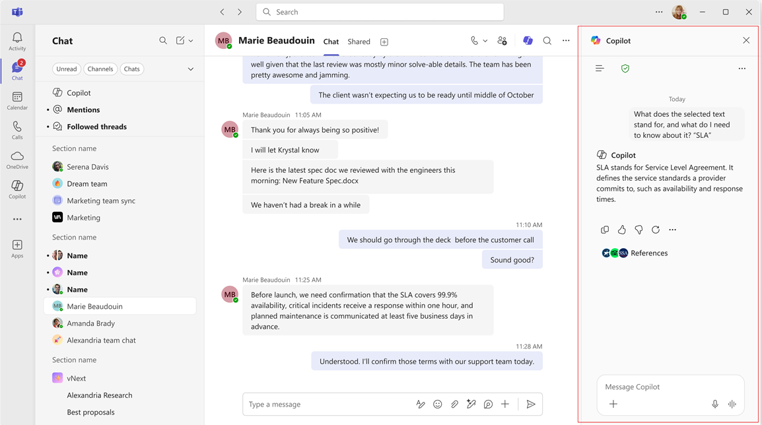Image resolution: width=762 pixels, height=425 pixels.
Task: Start dictation with Copilot microphone
Action: pos(715,404)
